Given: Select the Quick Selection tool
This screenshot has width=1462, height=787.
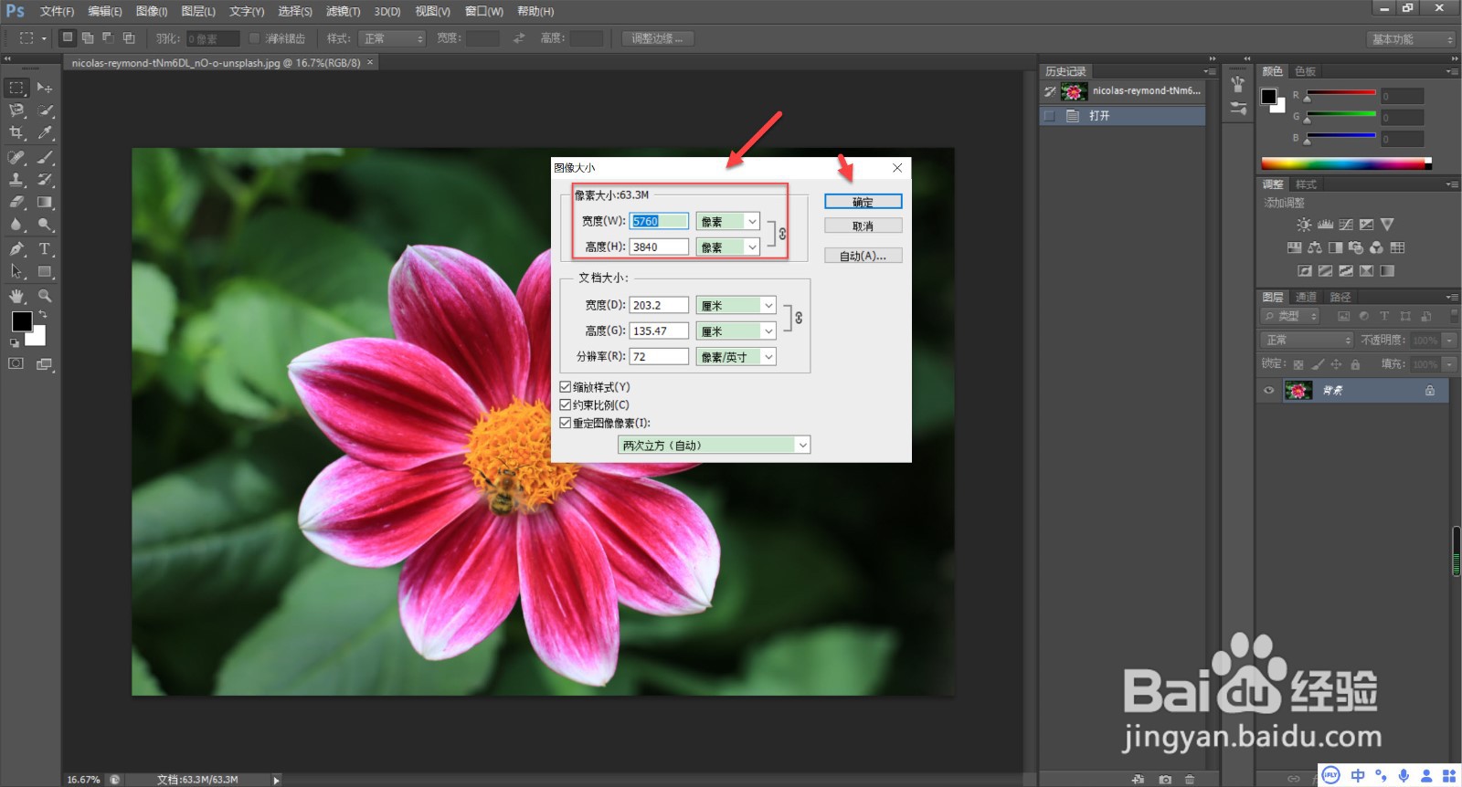Looking at the screenshot, I should coord(45,110).
